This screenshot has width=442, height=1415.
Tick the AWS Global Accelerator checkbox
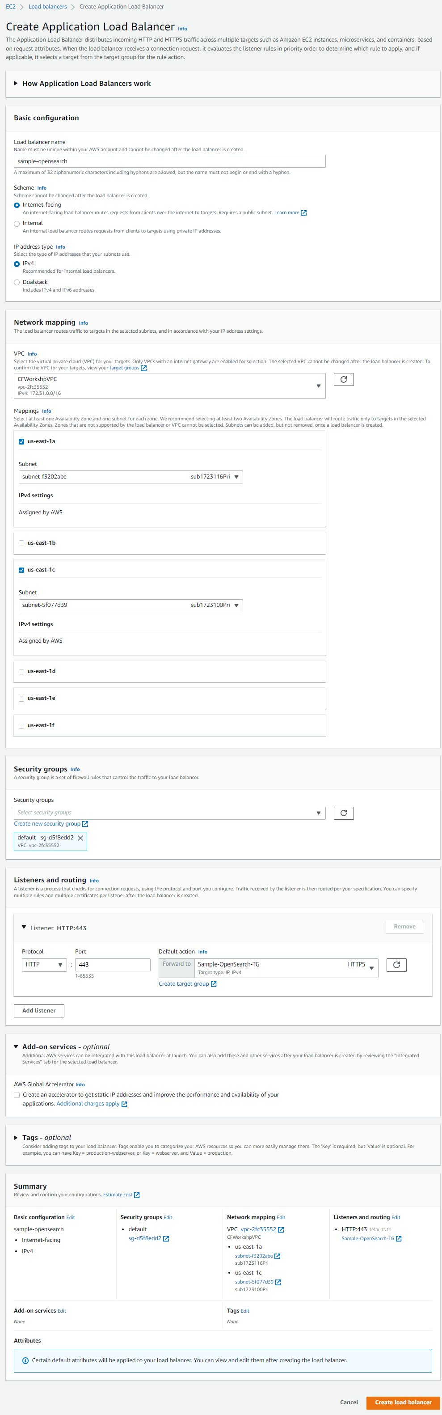pyautogui.click(x=17, y=1095)
